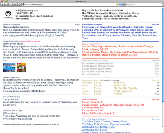Click the scrollbar down arrow

pyautogui.click(x=163, y=130)
